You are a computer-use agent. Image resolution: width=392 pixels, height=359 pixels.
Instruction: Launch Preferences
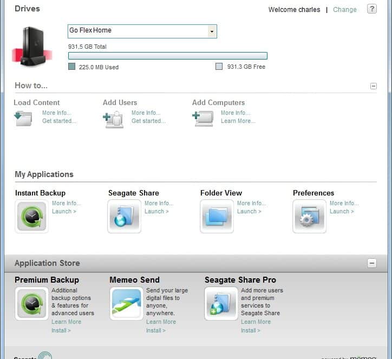pyautogui.click(x=342, y=211)
